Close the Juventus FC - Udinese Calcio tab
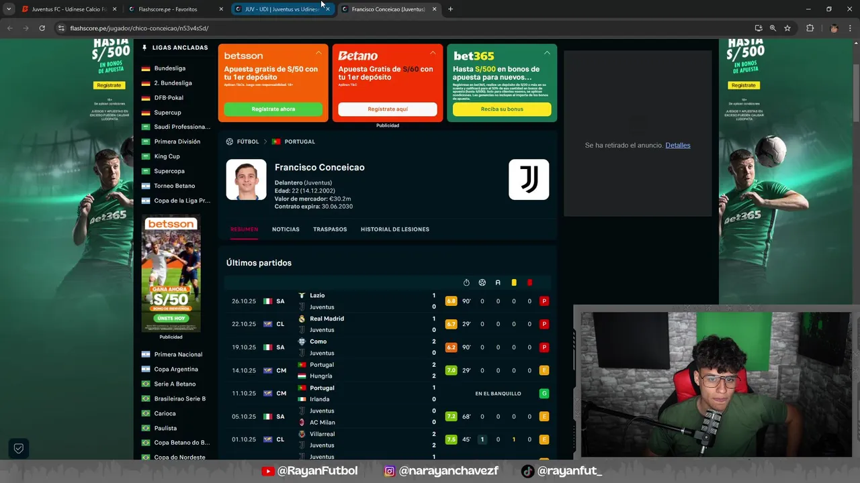Screen dimensions: 860x483 [114, 9]
